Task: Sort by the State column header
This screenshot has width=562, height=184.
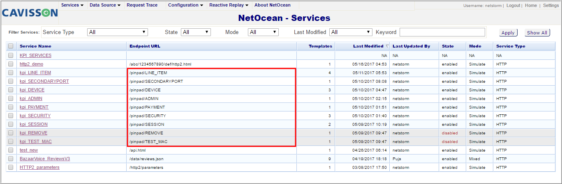Action: (448, 46)
